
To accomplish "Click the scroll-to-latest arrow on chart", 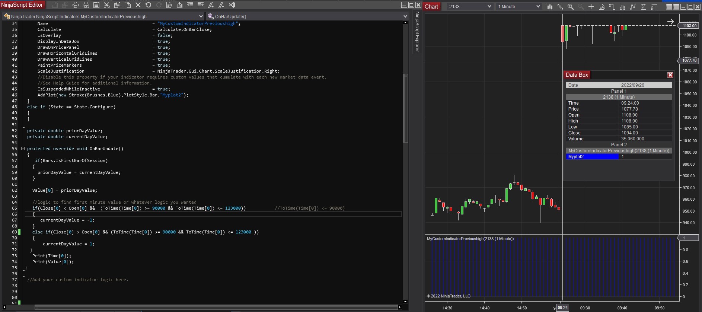I will click(x=670, y=22).
